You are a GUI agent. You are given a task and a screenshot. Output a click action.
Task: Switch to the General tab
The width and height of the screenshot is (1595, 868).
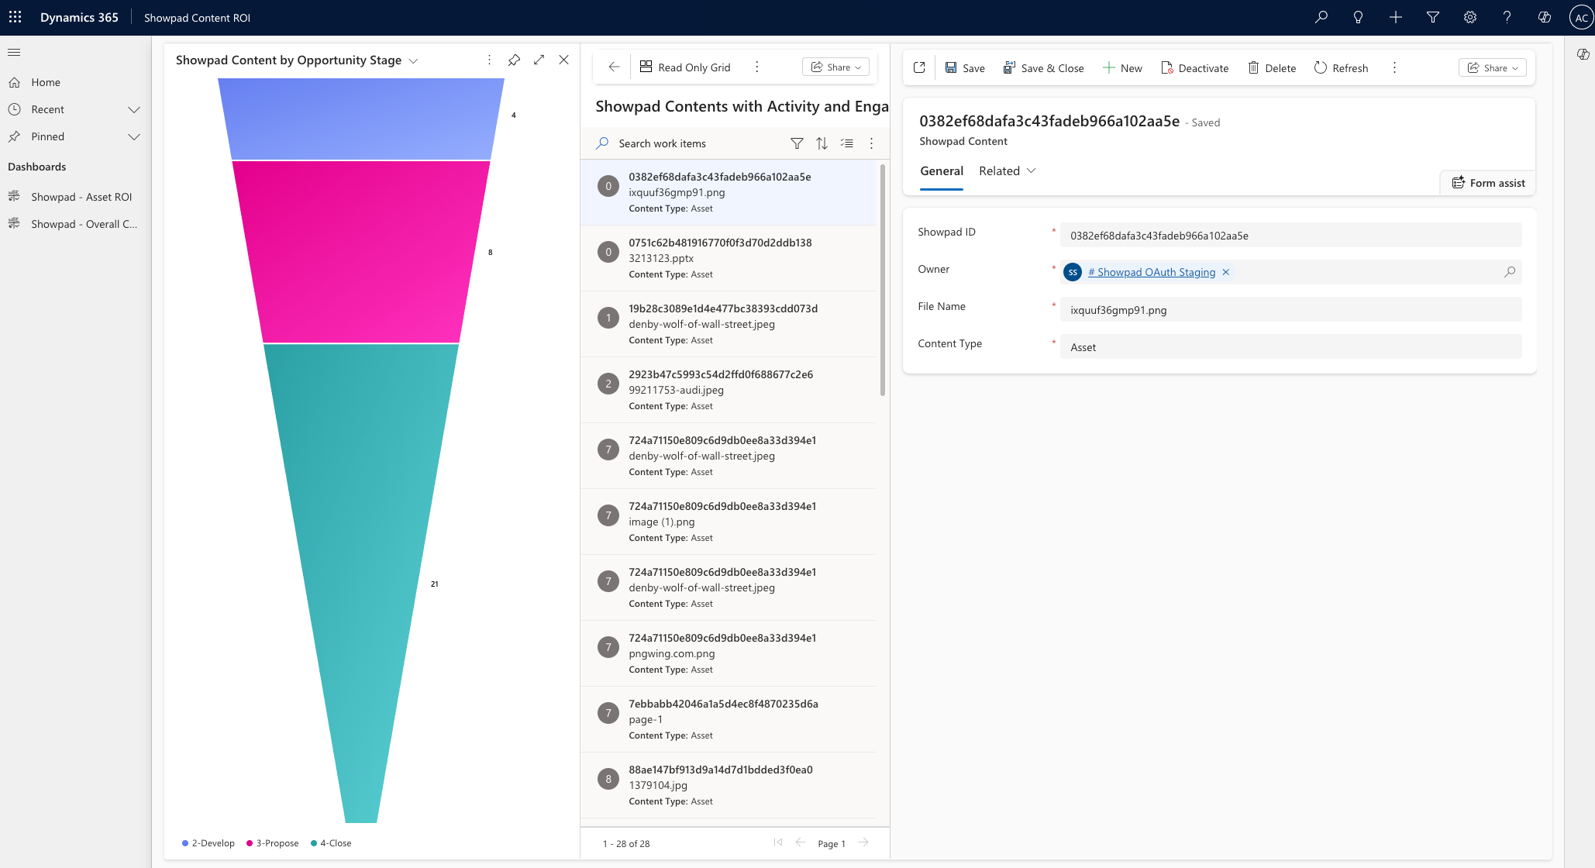[942, 170]
